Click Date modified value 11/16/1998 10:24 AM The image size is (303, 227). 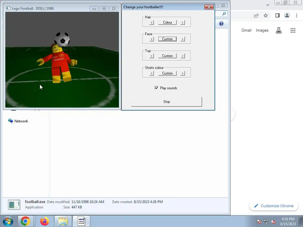[x=88, y=202]
